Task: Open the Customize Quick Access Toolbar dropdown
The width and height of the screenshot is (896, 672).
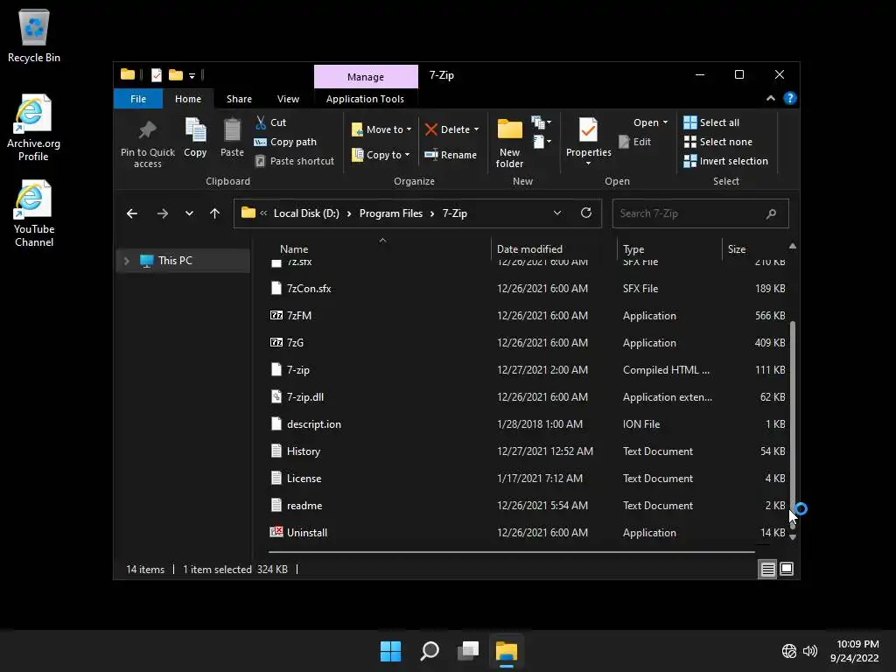Action: pos(192,75)
